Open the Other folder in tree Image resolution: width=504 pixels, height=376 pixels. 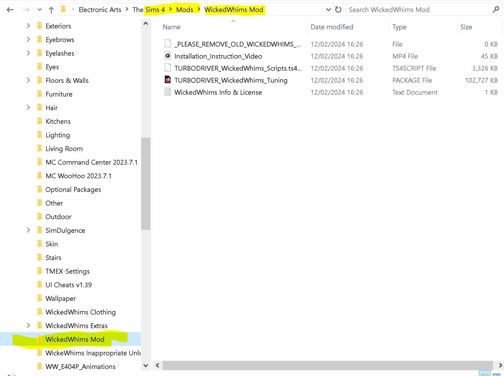[x=54, y=203]
